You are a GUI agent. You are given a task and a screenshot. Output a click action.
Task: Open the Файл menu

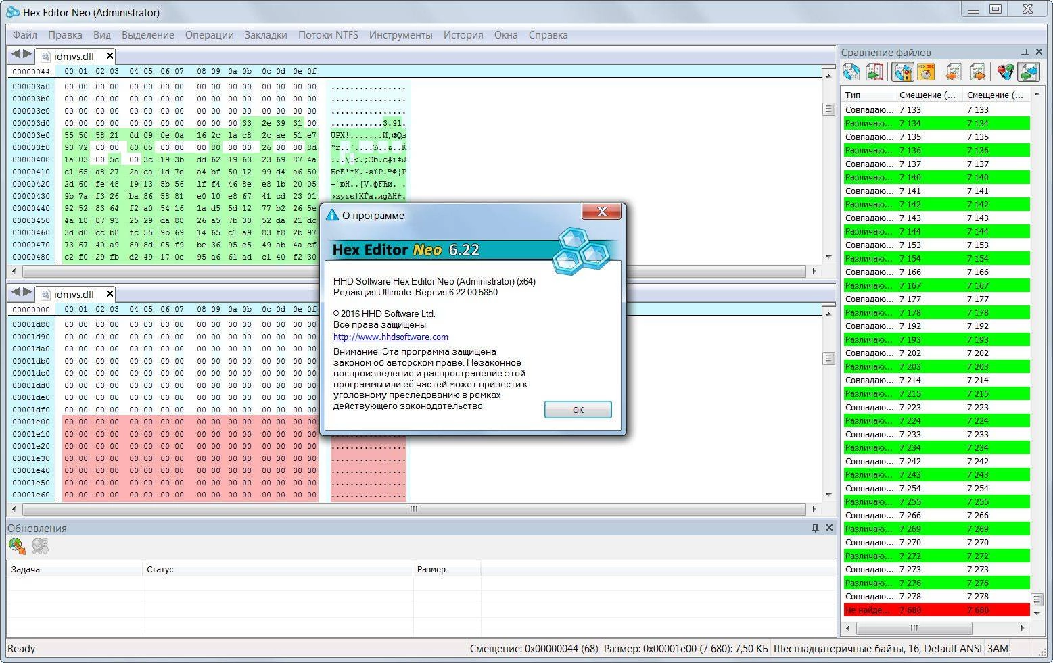click(25, 35)
